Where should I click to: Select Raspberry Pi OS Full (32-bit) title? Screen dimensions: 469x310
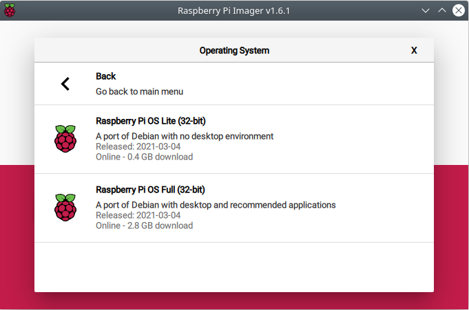[x=150, y=190]
